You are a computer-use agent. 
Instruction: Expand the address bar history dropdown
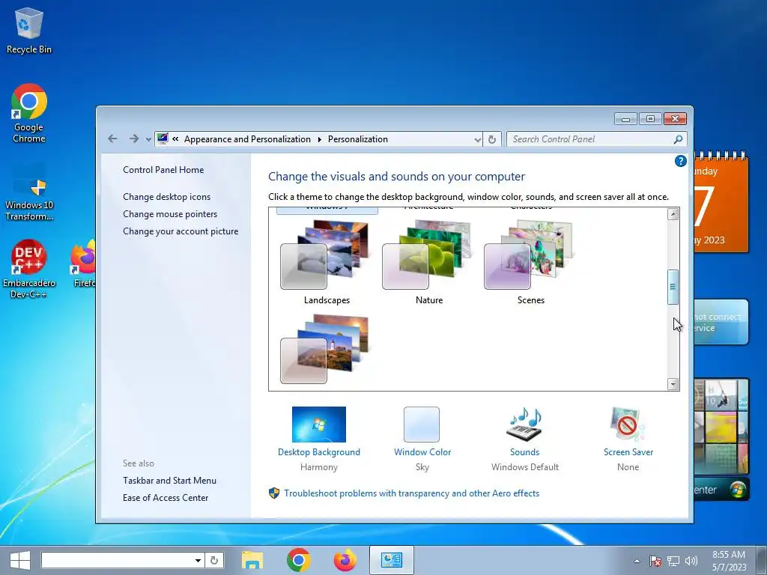477,139
